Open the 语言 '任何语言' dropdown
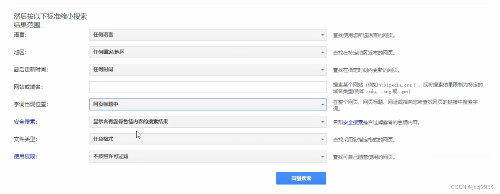The width and height of the screenshot is (500, 194). (x=205, y=35)
